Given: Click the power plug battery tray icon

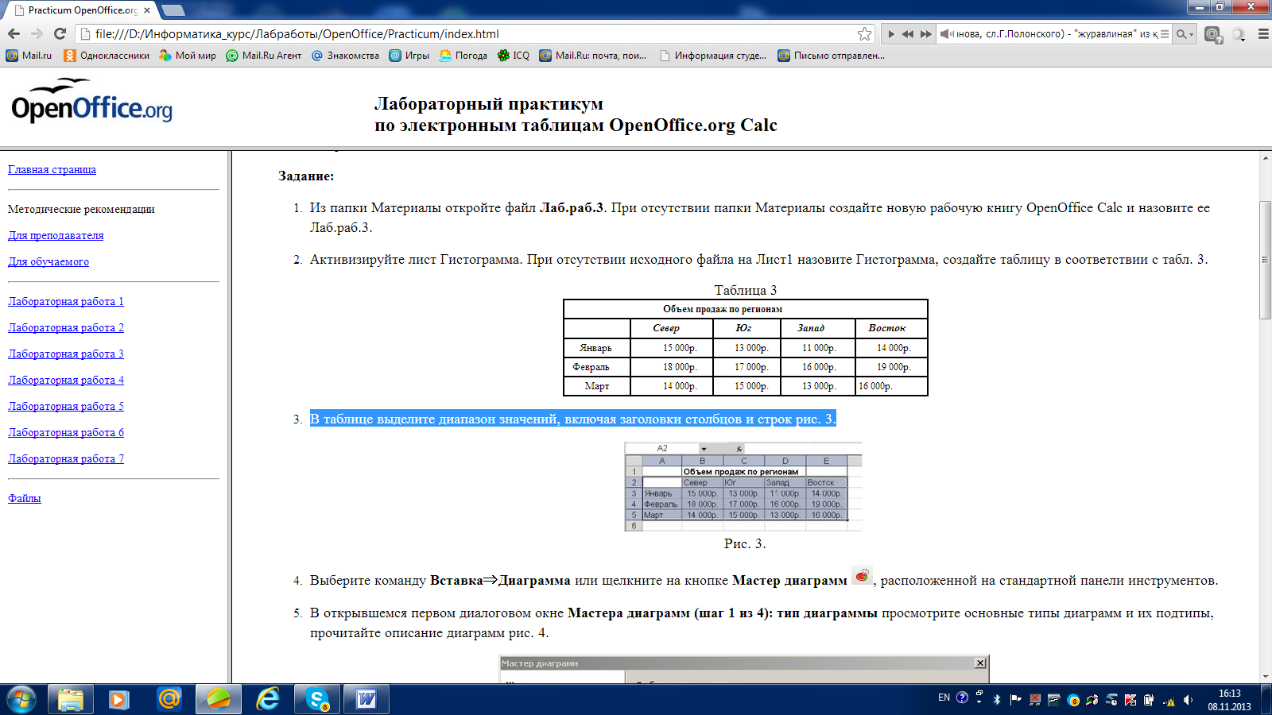Looking at the screenshot, I should pyautogui.click(x=1149, y=699).
